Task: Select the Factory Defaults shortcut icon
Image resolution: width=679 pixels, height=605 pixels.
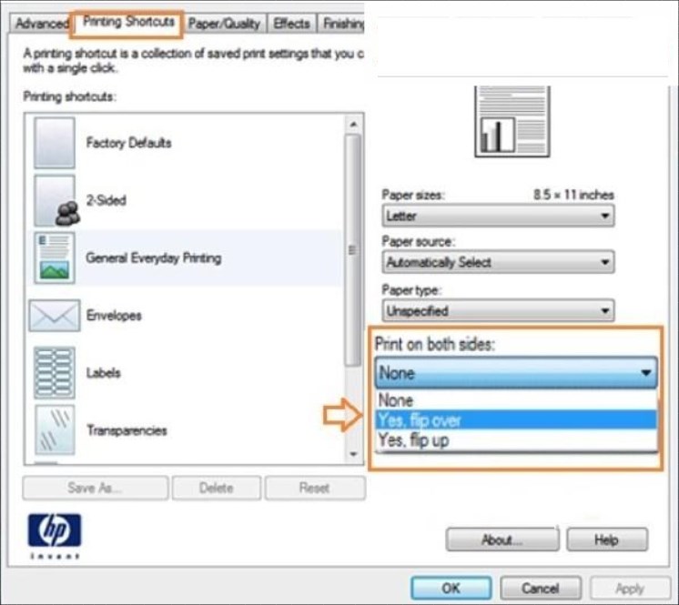Action: (x=54, y=143)
